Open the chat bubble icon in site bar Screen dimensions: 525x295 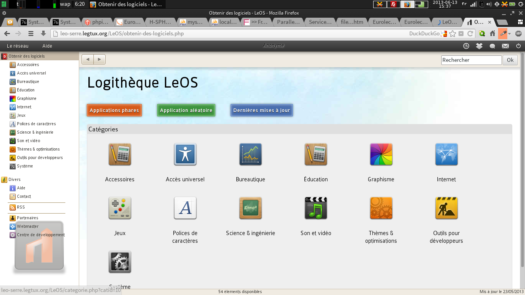[492, 46]
